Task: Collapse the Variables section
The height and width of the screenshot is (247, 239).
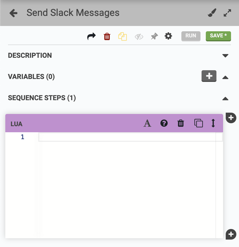Action: pyautogui.click(x=225, y=77)
